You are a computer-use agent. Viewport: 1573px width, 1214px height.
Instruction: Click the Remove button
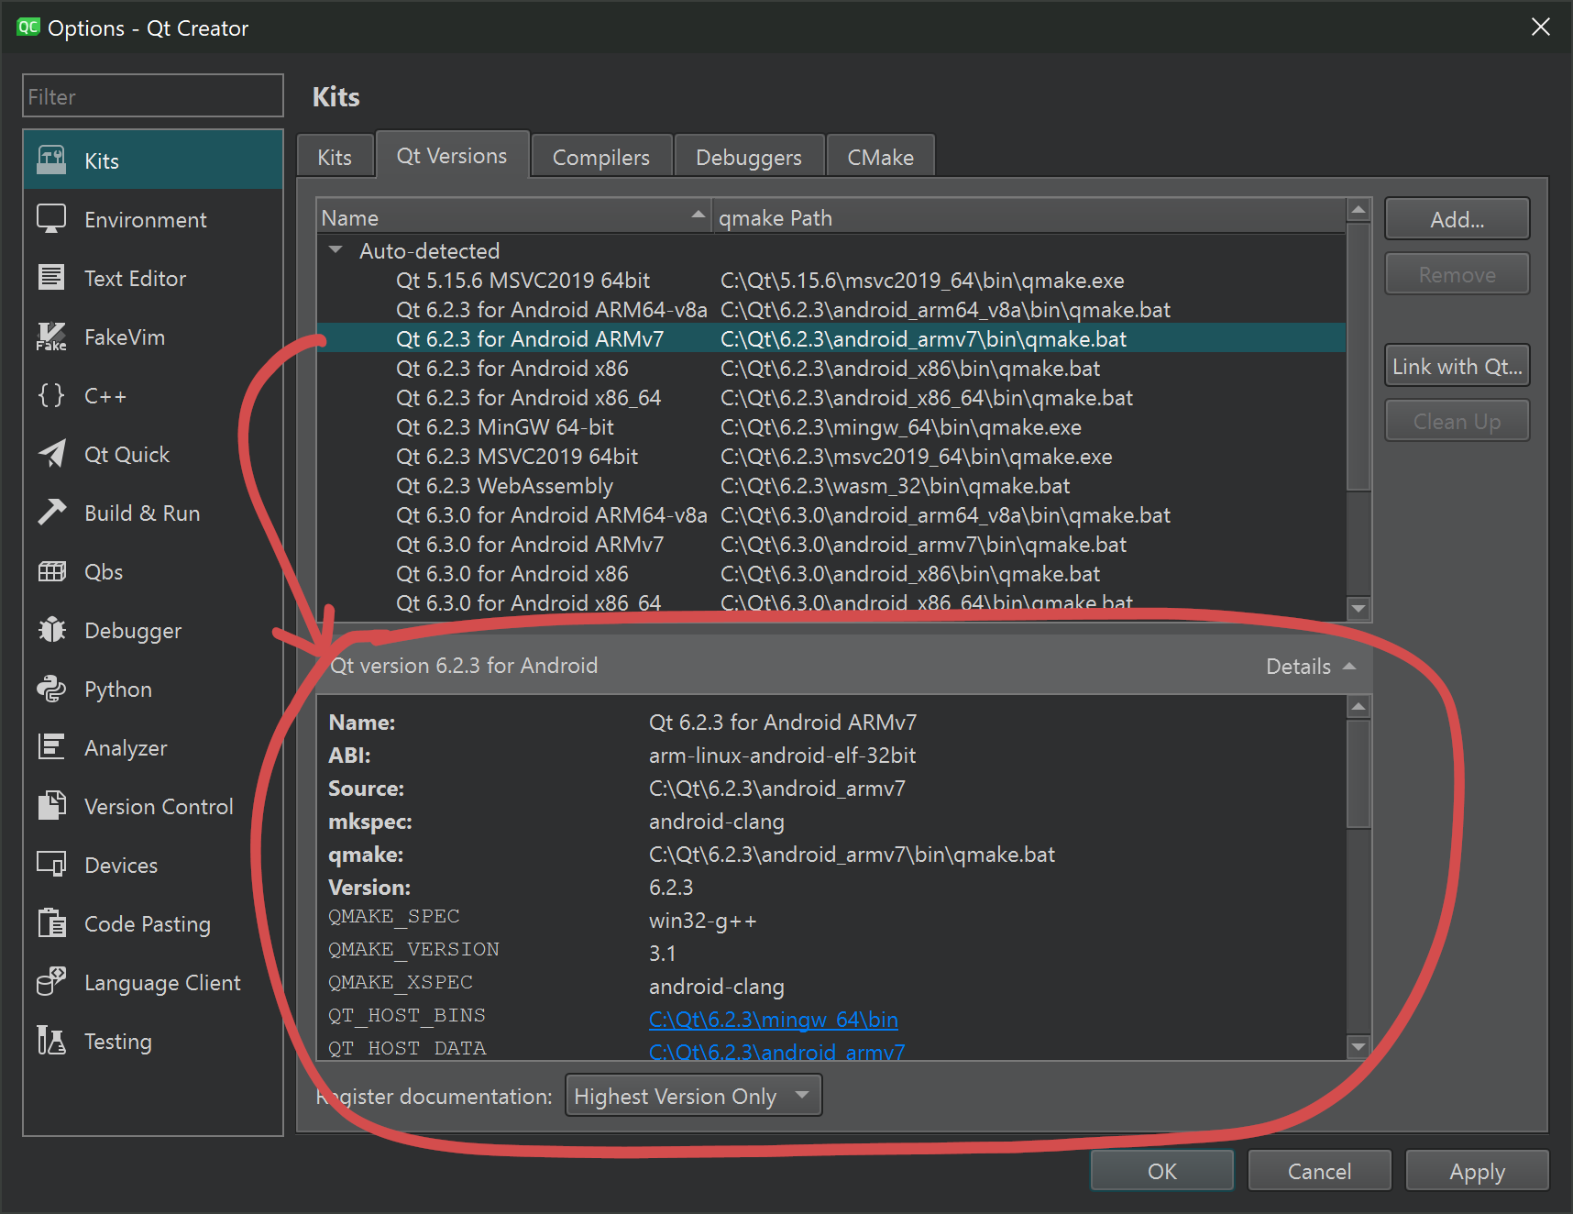(1457, 274)
